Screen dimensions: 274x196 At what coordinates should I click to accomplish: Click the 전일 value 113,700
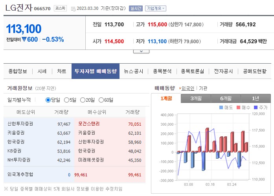[x=114, y=24]
